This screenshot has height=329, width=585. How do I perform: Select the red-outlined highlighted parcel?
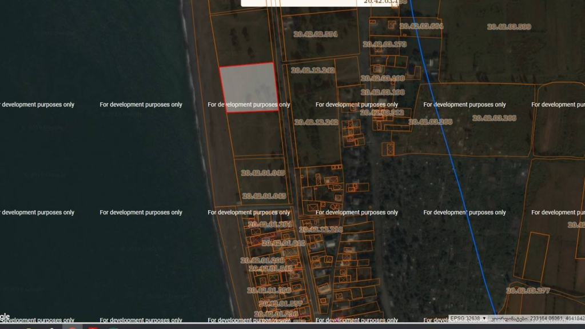pyautogui.click(x=249, y=87)
